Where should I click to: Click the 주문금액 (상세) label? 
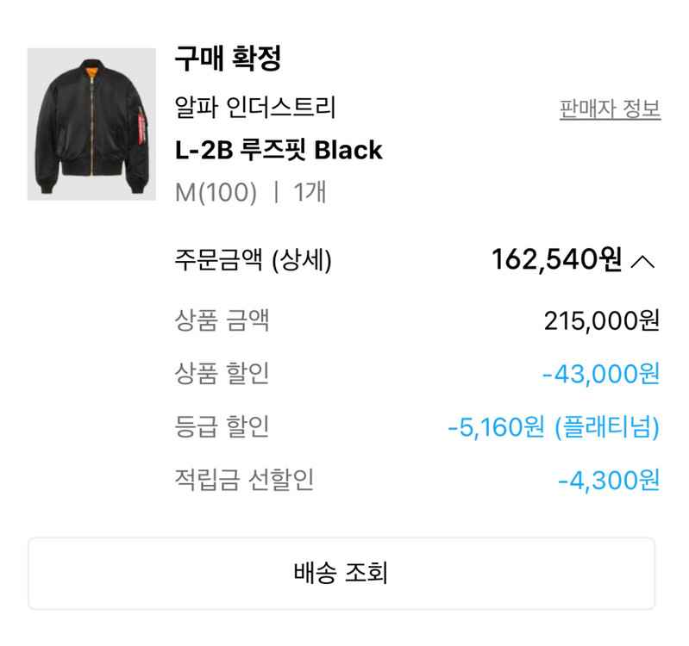pos(253,260)
